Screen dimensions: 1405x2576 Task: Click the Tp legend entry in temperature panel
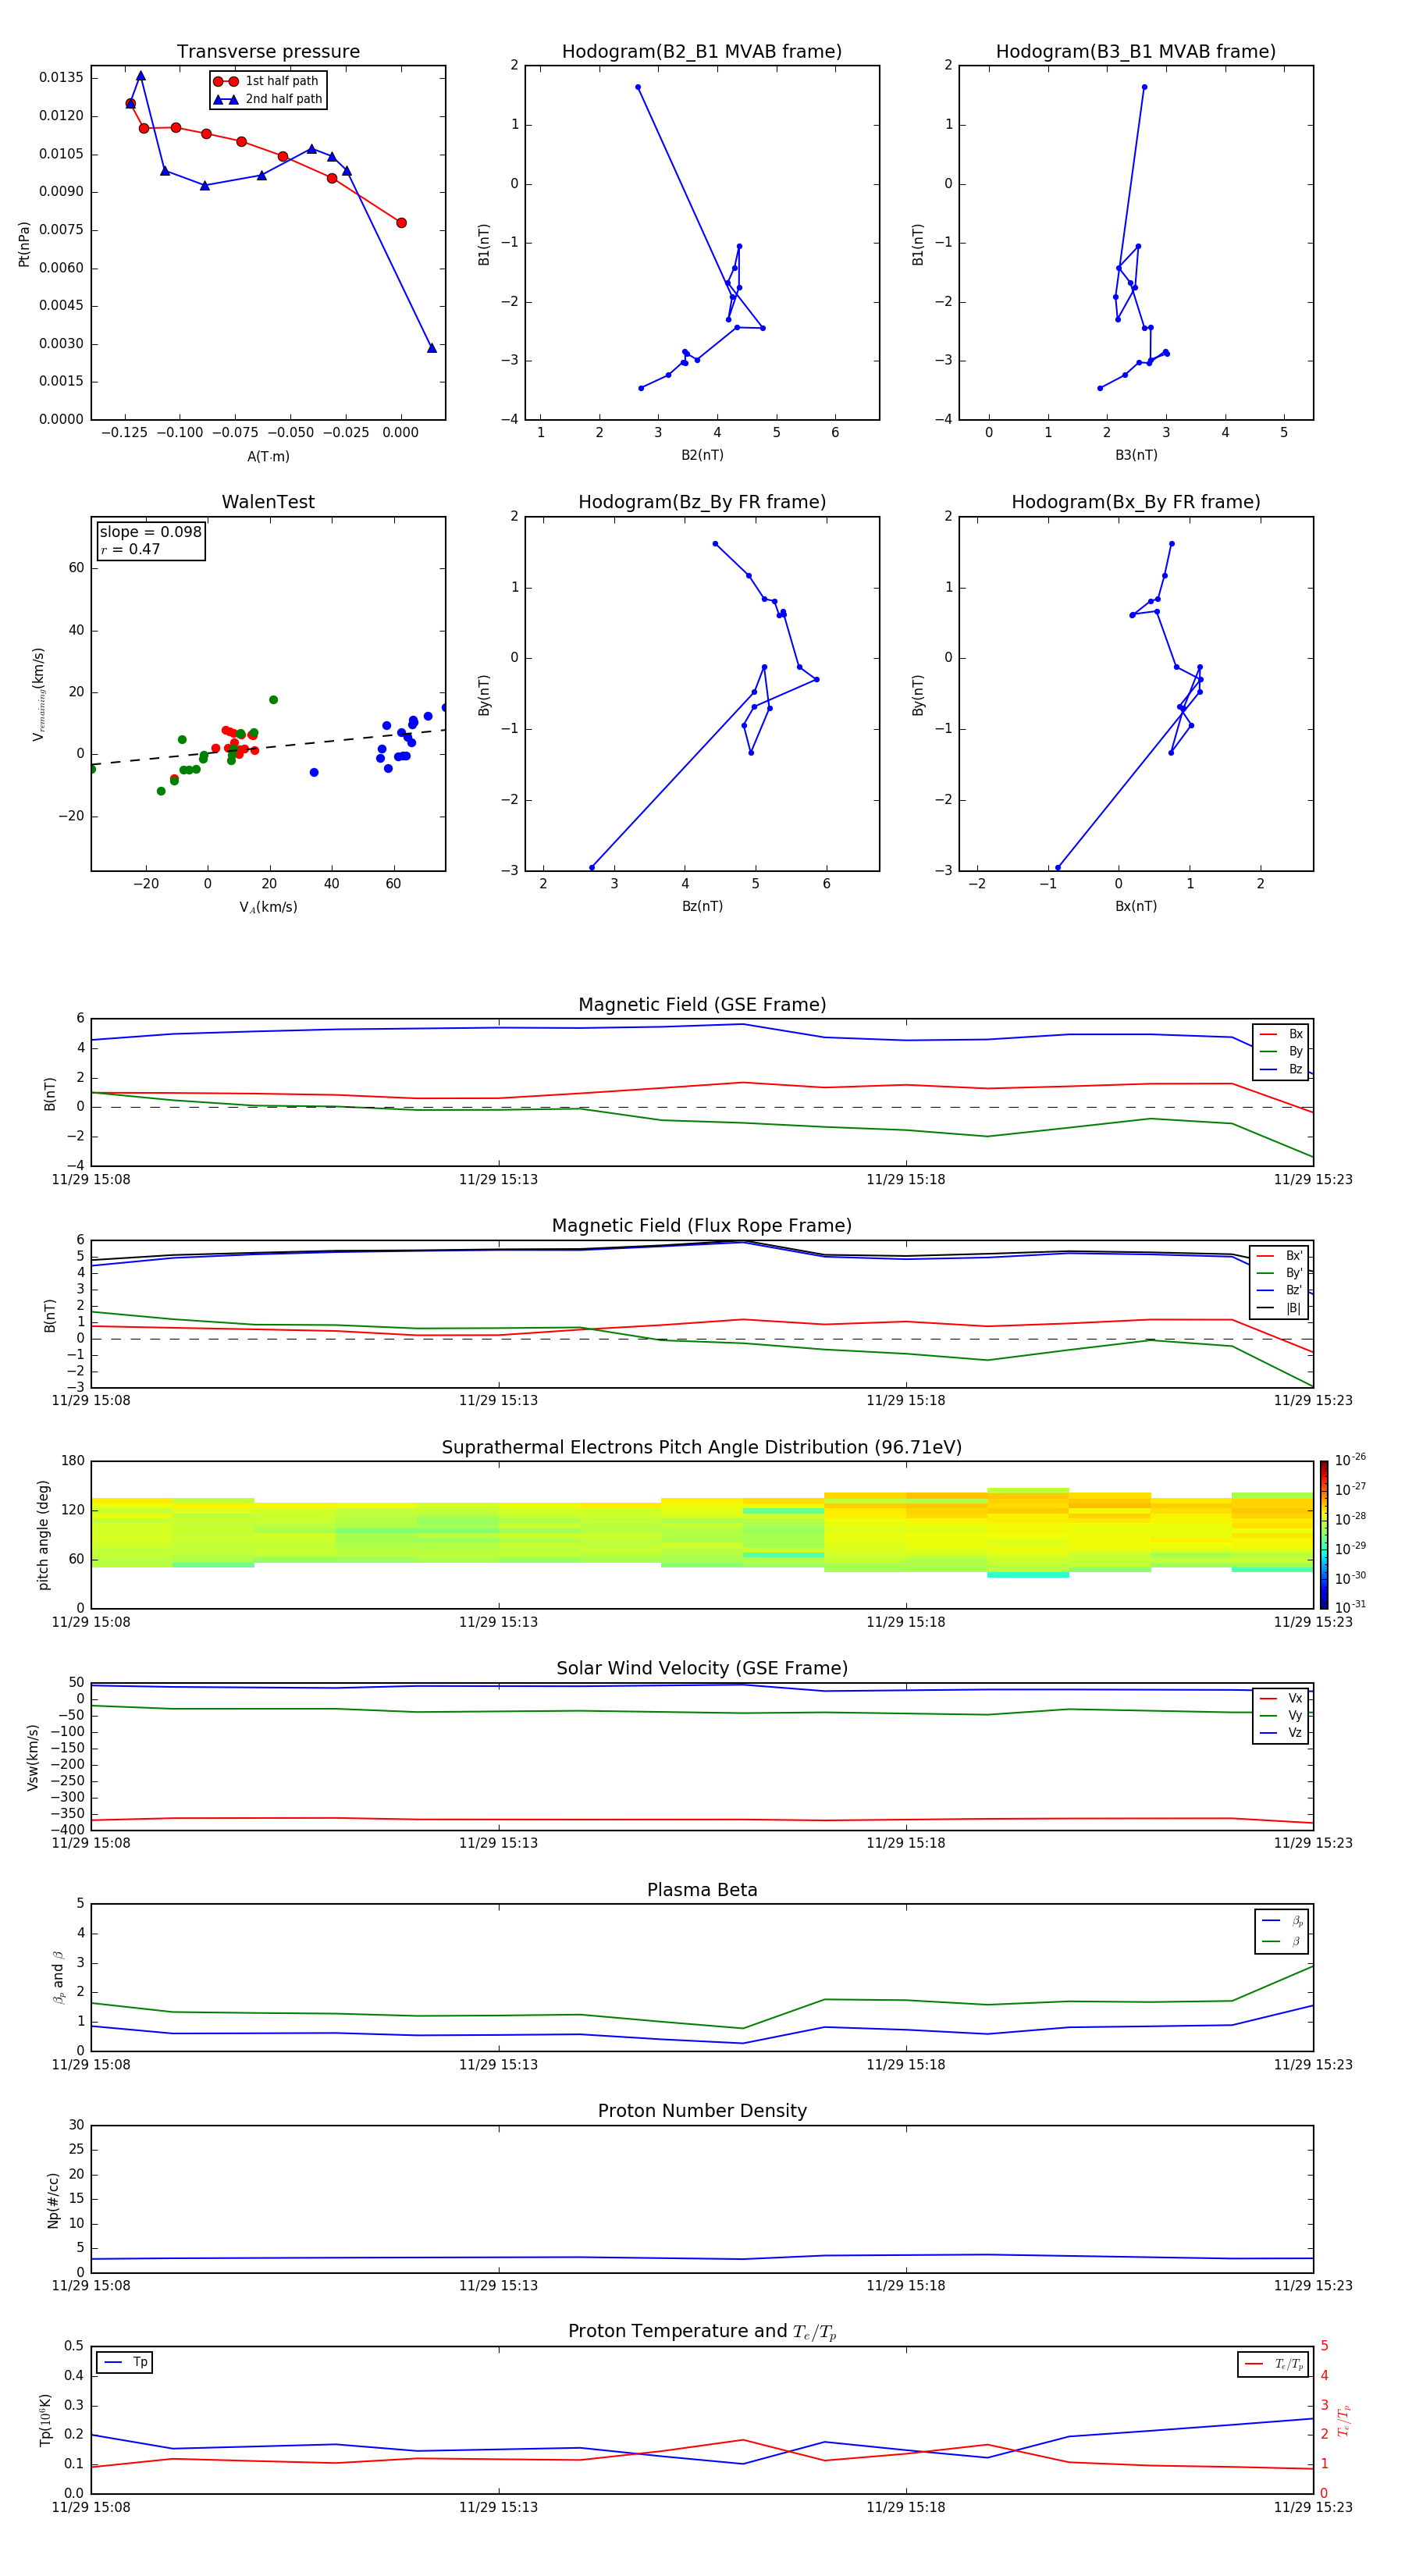tap(125, 2362)
